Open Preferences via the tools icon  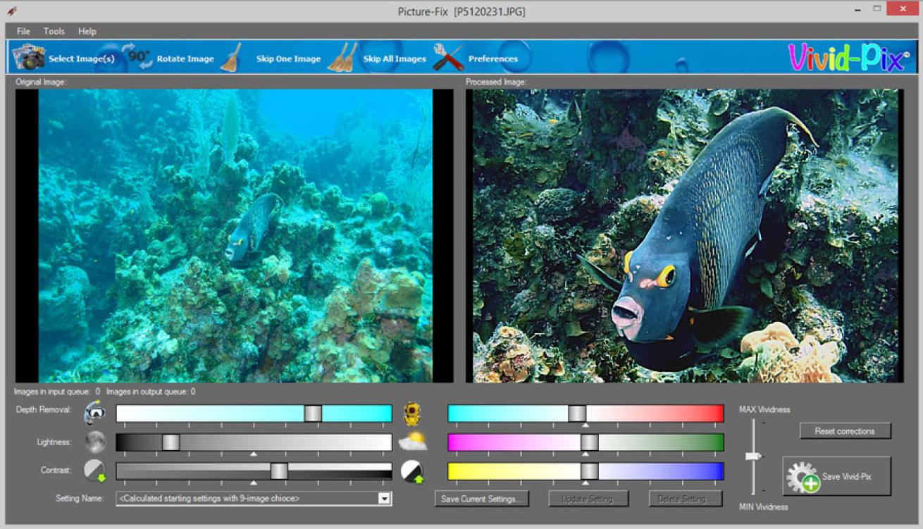447,58
